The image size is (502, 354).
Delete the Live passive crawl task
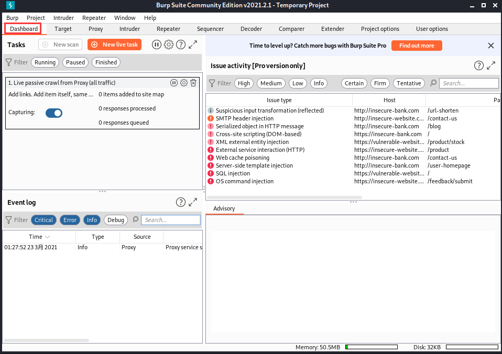coord(193,83)
